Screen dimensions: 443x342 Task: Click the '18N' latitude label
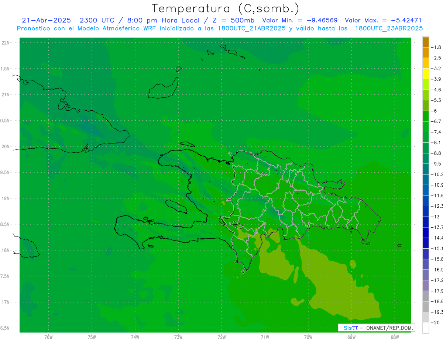(x=6, y=250)
